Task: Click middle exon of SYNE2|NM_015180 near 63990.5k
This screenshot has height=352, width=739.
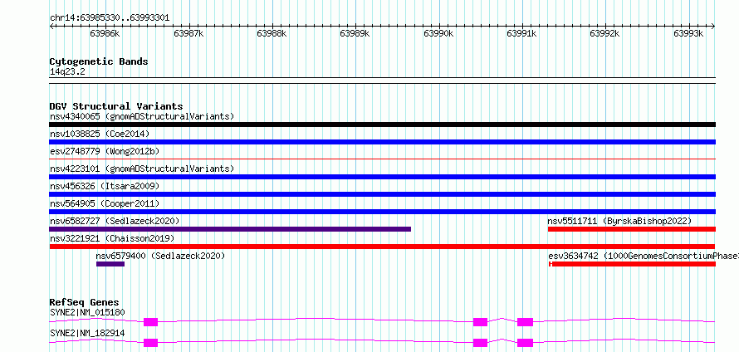Action: [480, 322]
